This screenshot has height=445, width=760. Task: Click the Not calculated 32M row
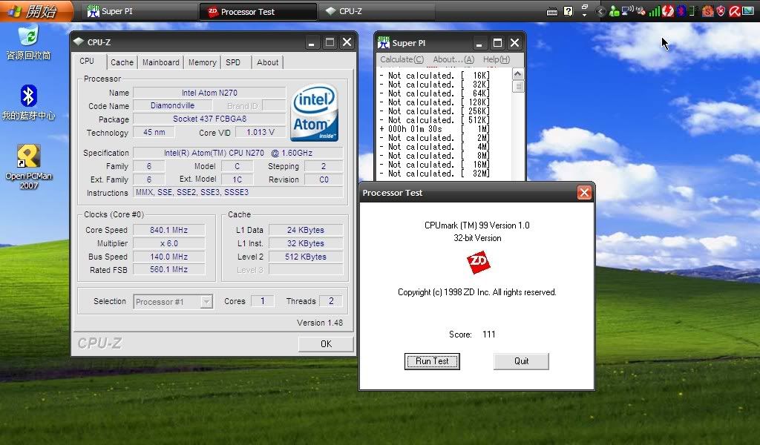(x=434, y=174)
